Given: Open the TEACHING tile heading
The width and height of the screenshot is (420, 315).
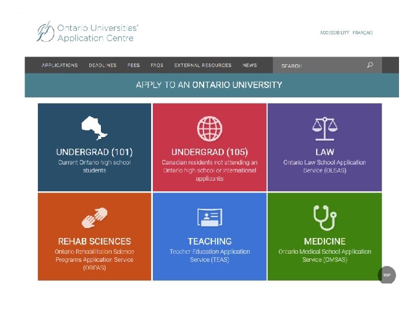Looking at the screenshot, I should coord(210,242).
